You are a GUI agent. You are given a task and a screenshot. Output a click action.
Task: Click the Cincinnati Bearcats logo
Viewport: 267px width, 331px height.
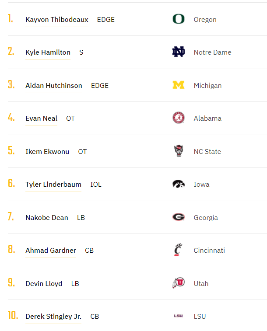point(178,250)
